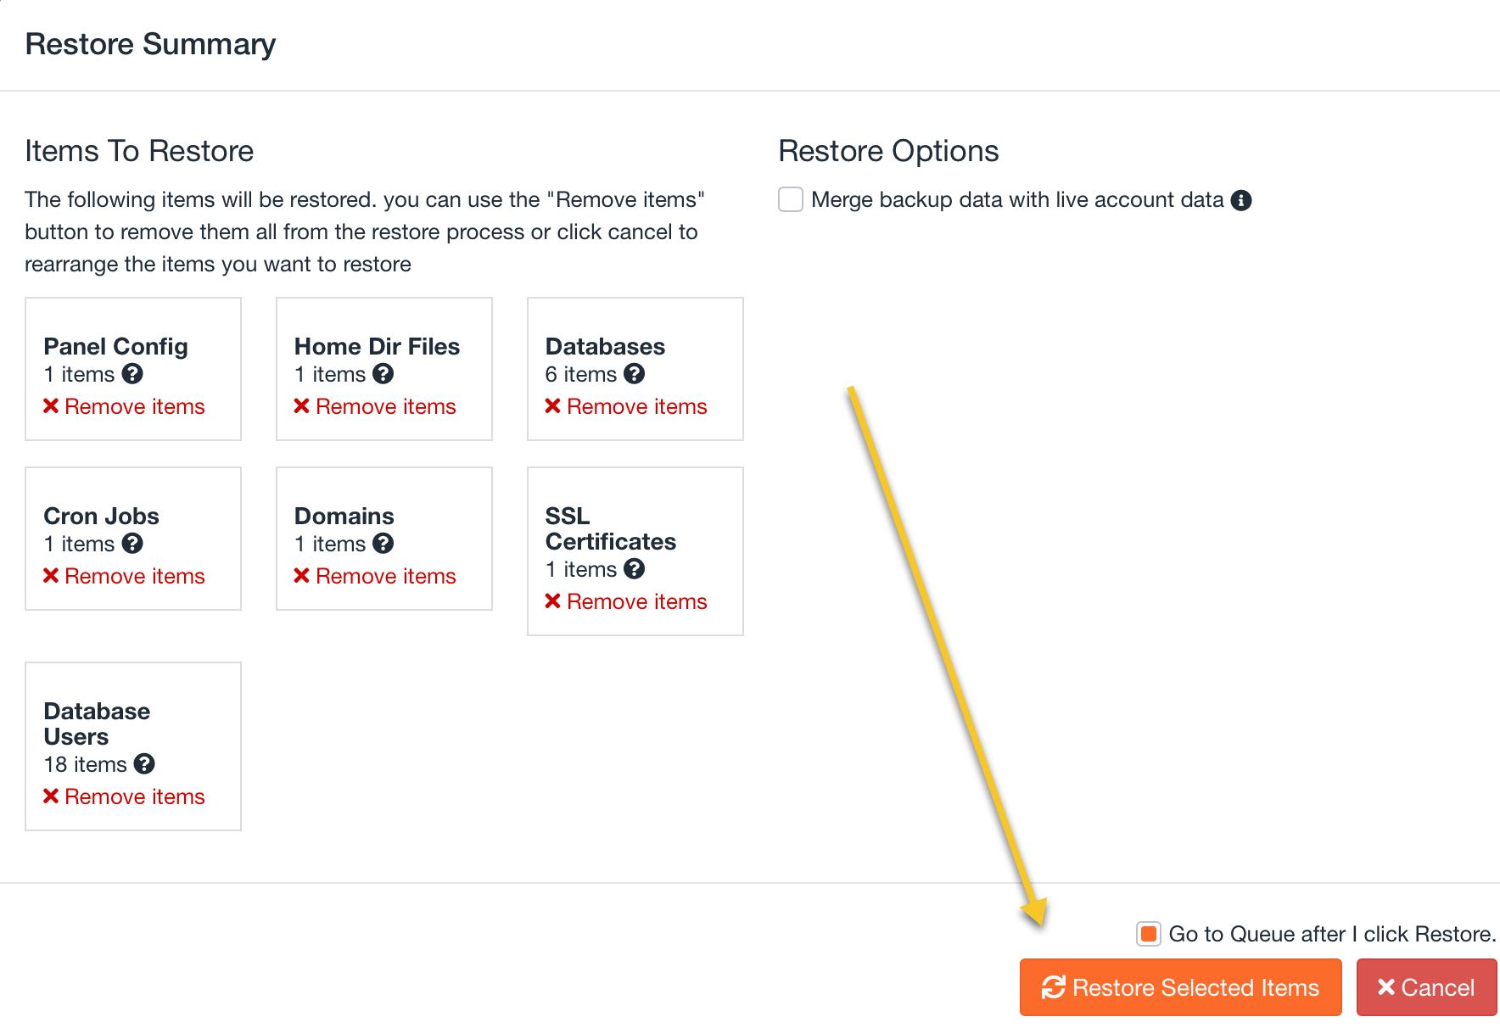Open the help tooltip icon for Databases items
Screen dimensions: 1500x1028
[x=635, y=374]
